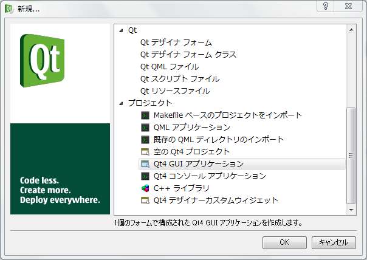Click the empty Qt4 project icon

[145, 151]
